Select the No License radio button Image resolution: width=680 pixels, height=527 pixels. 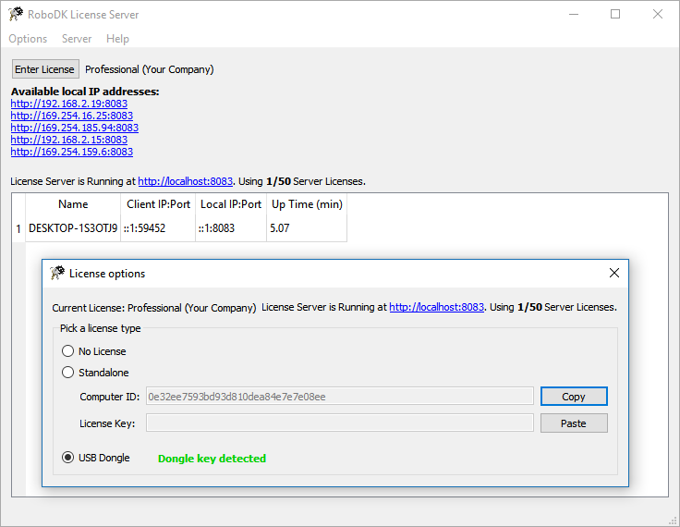(68, 351)
